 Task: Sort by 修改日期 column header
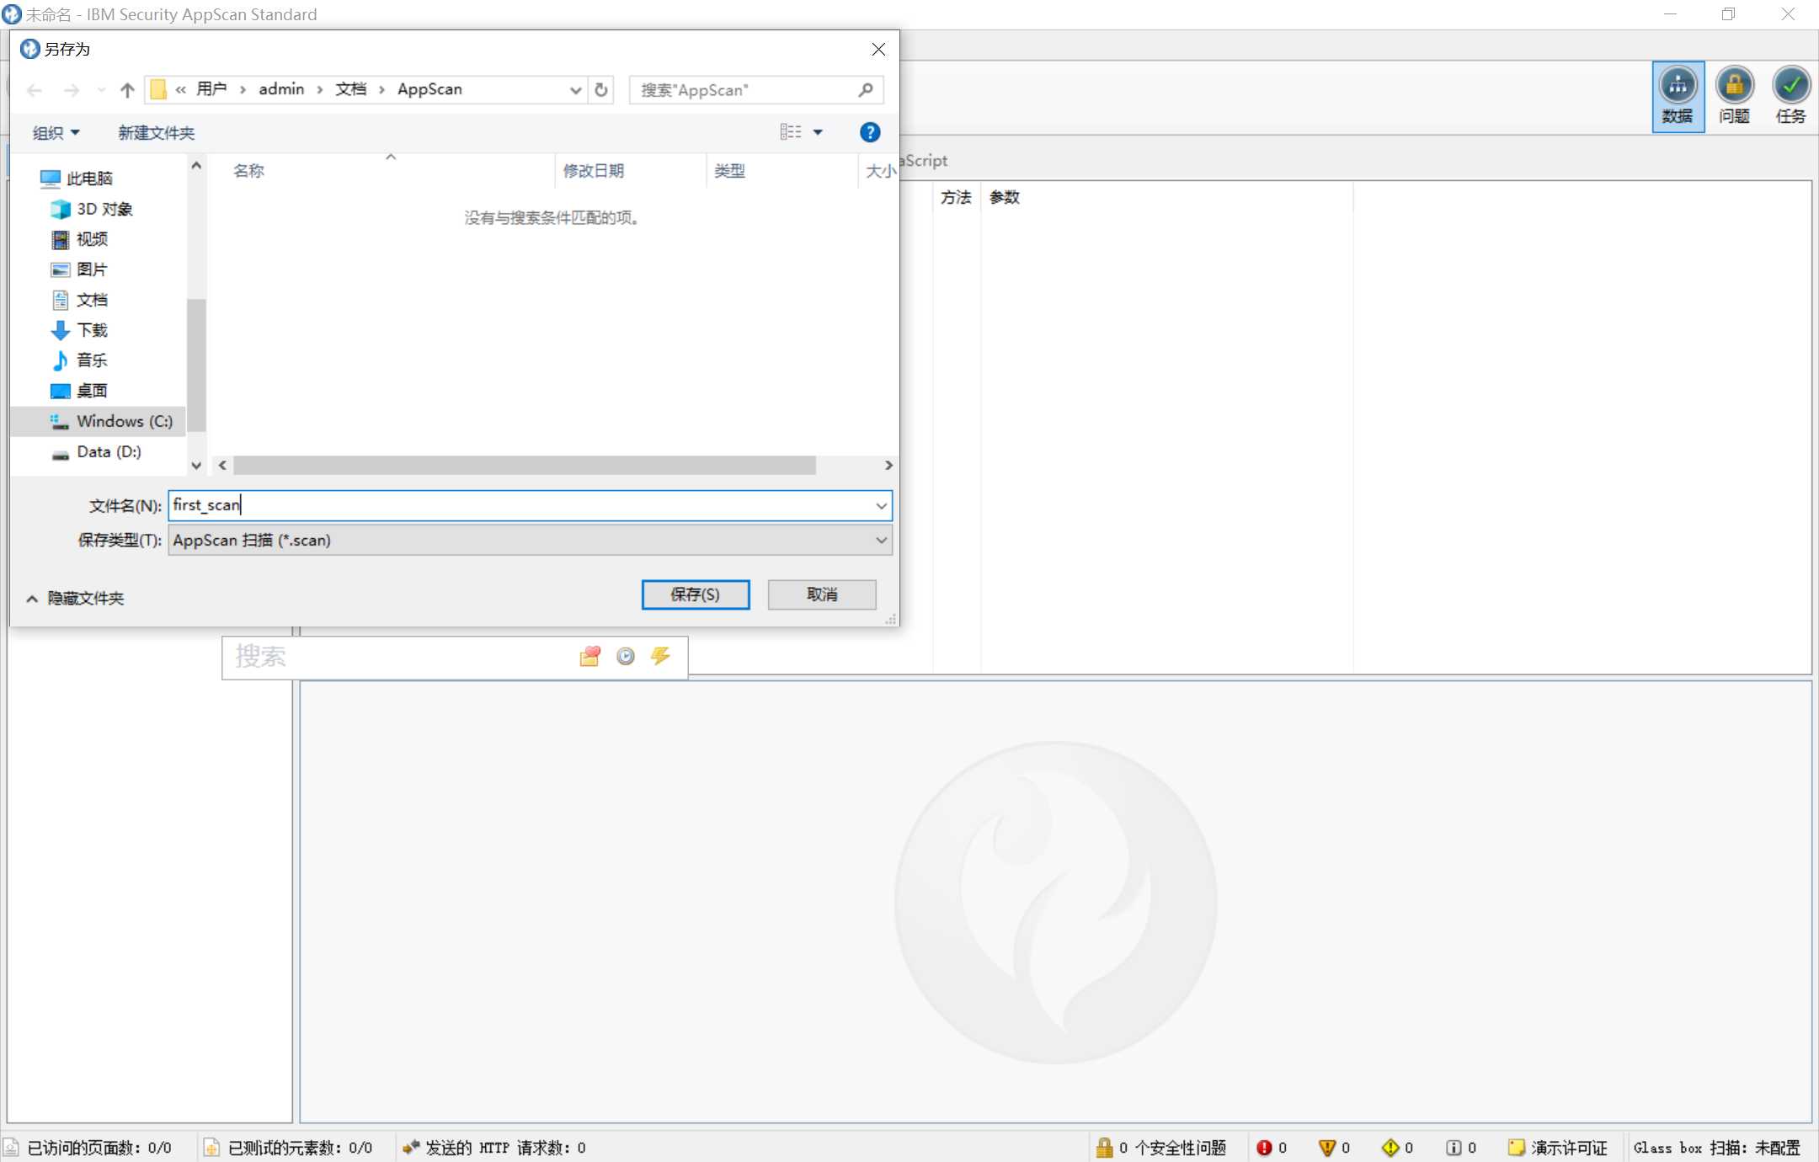[x=593, y=171]
